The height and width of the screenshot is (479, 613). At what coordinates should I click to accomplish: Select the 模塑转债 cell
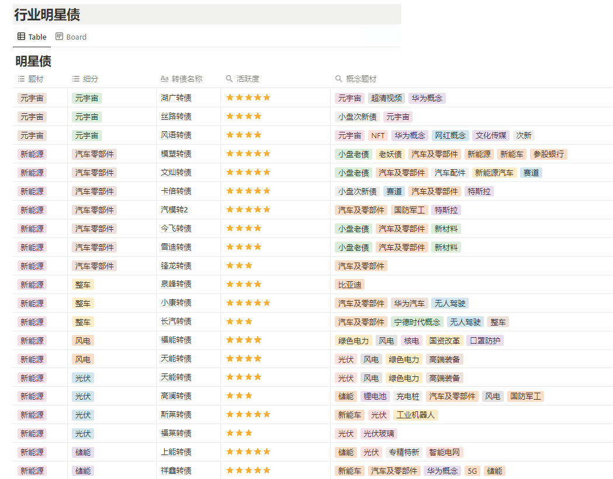click(189, 154)
